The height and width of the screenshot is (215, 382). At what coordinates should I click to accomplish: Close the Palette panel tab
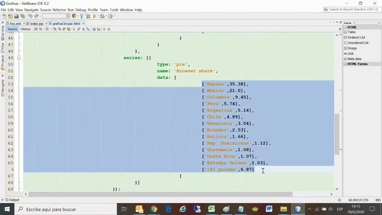(353, 23)
